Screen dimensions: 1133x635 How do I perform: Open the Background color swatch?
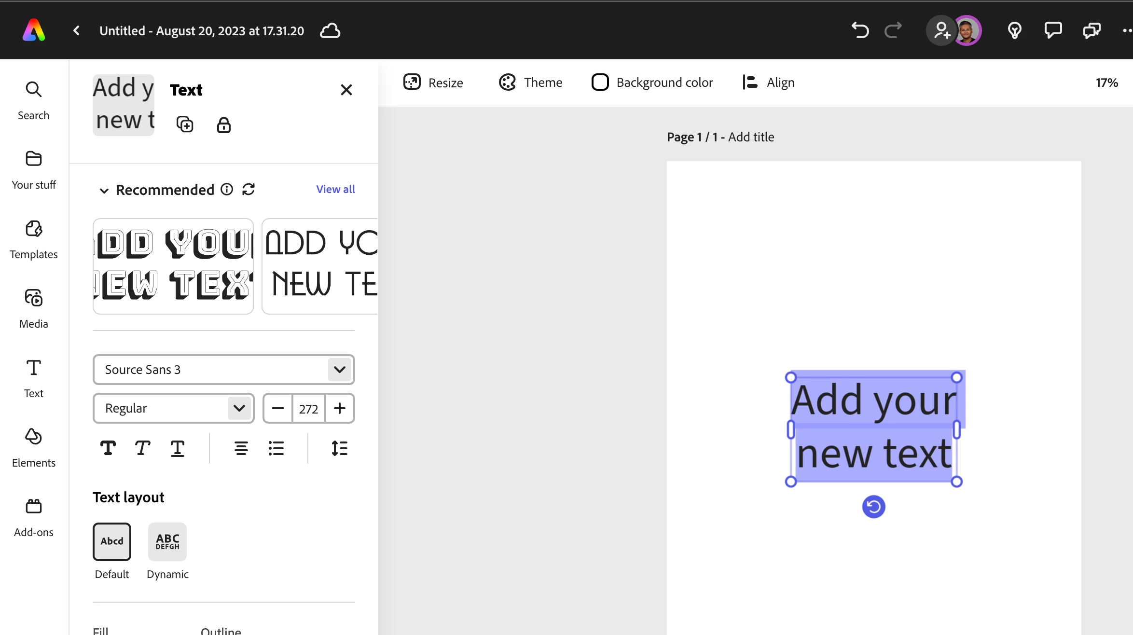point(600,83)
